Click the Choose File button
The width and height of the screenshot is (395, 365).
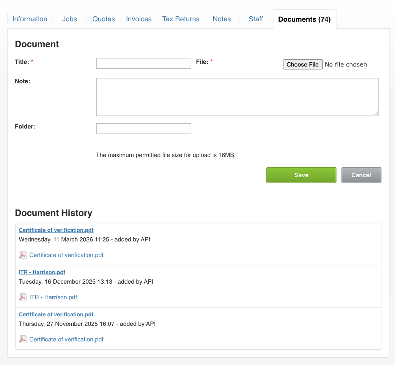click(302, 64)
